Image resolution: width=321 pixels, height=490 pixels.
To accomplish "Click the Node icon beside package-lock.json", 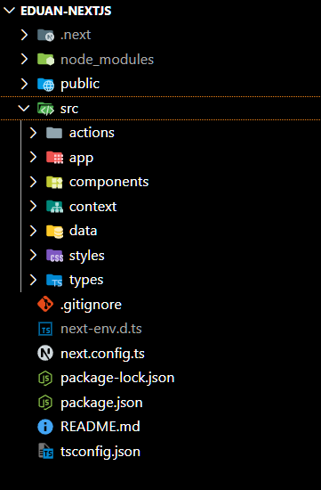I will [45, 378].
